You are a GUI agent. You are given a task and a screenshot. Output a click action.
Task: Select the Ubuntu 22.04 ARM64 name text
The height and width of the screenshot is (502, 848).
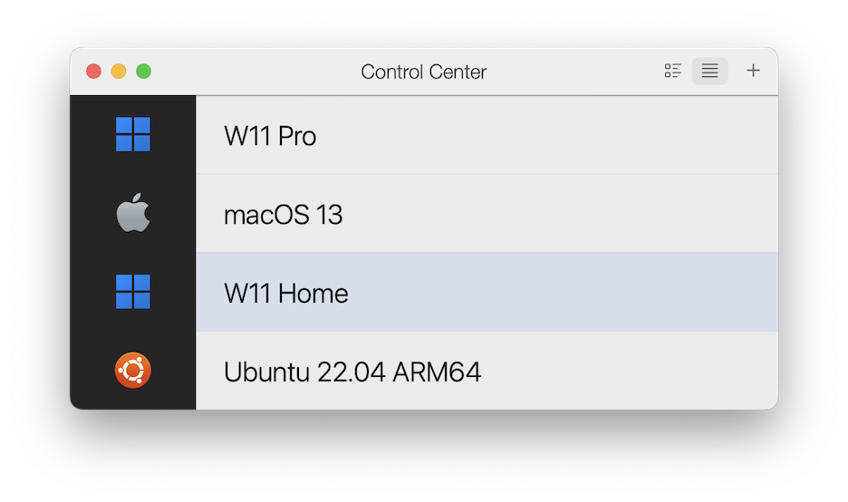pyautogui.click(x=352, y=372)
